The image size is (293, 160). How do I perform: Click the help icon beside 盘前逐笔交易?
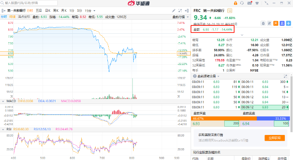pyautogui.click(x=195, y=76)
